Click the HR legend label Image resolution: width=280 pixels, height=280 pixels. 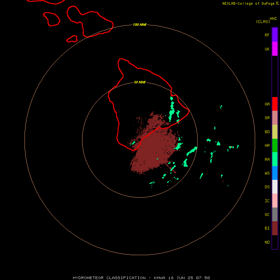(267, 146)
